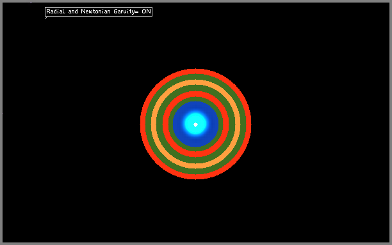The image size is (392, 245).
Task: Click the inner red ring
Action: point(196,94)
